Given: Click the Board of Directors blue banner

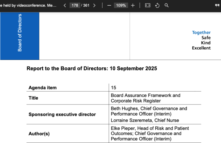Looking at the screenshot, I should point(20,36).
